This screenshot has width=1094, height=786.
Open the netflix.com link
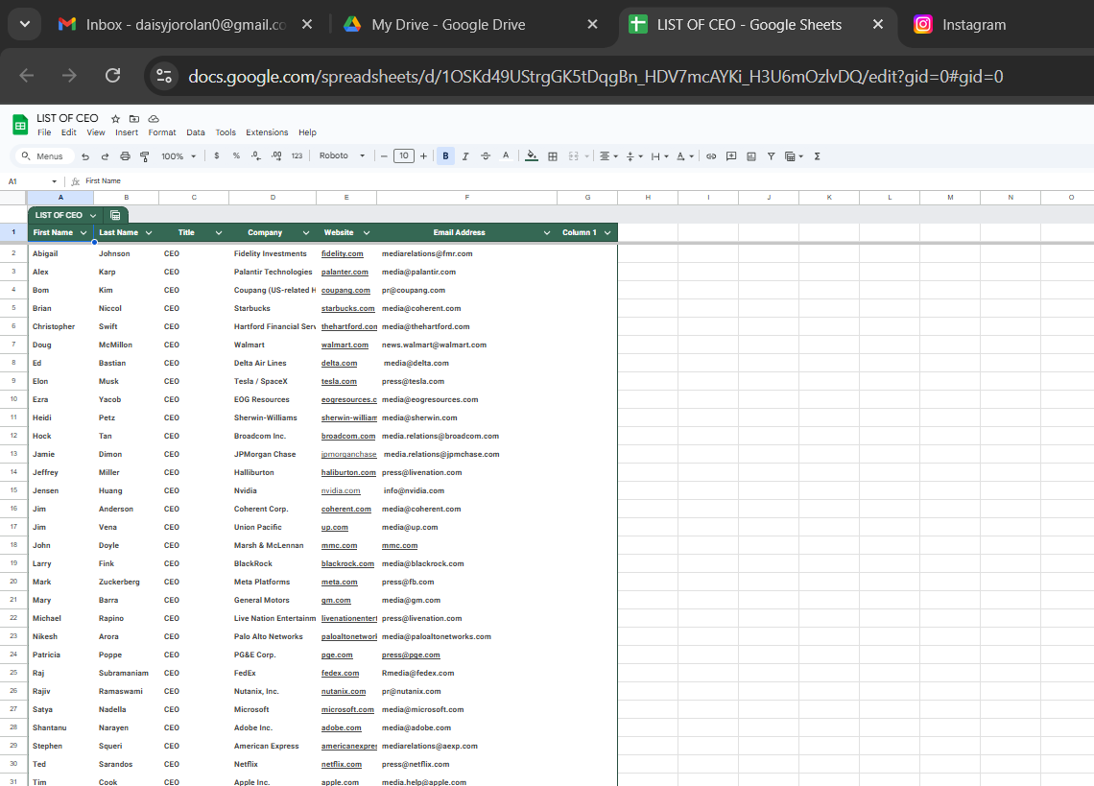click(342, 764)
